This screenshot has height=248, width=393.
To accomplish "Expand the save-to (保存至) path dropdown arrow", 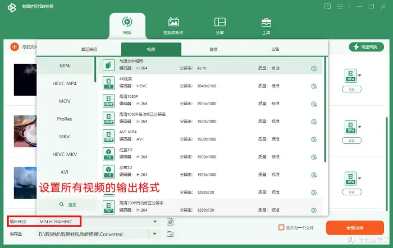I will coord(155,234).
